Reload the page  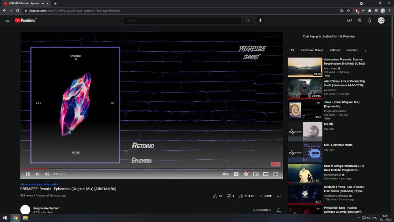(x=18, y=11)
